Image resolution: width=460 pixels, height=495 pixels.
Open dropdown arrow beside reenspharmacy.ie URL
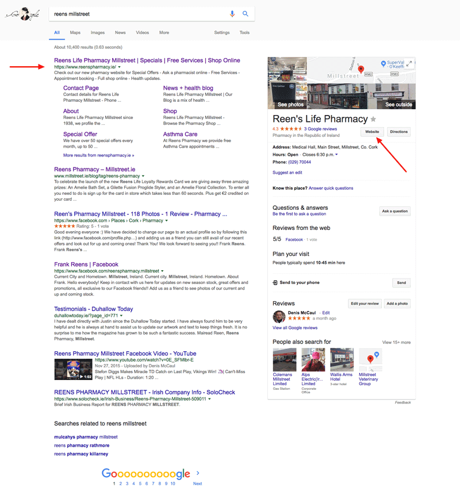(120, 67)
